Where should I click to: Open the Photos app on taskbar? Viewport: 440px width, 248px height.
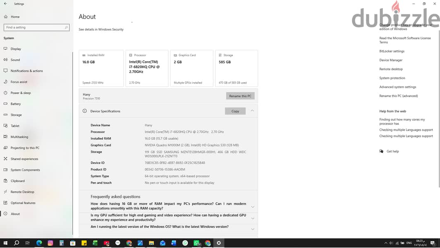[140, 243]
